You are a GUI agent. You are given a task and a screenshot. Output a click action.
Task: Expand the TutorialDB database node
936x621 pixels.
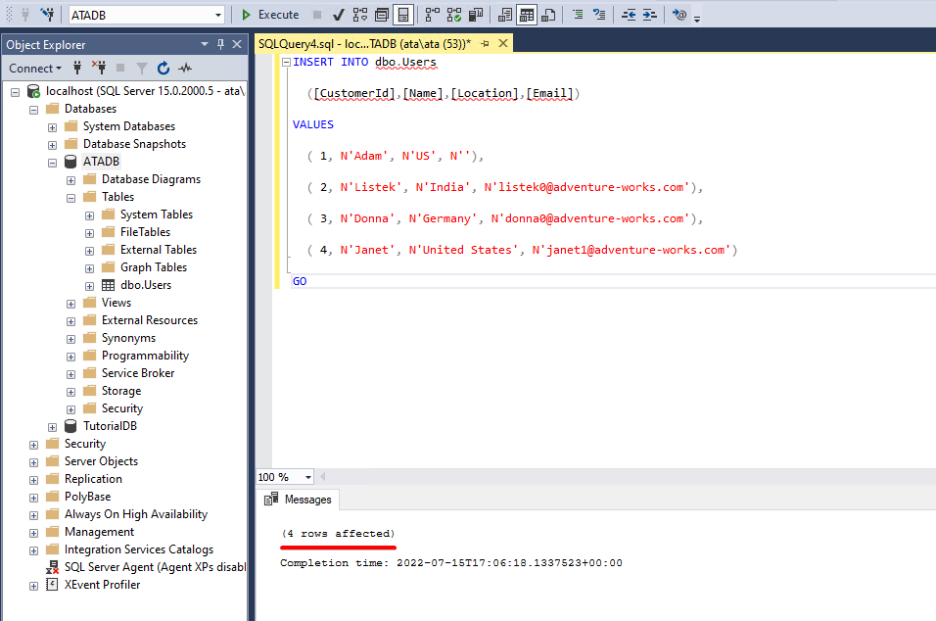coord(53,427)
